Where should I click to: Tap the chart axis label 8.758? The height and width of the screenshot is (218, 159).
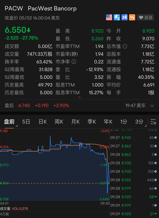coord(4,199)
